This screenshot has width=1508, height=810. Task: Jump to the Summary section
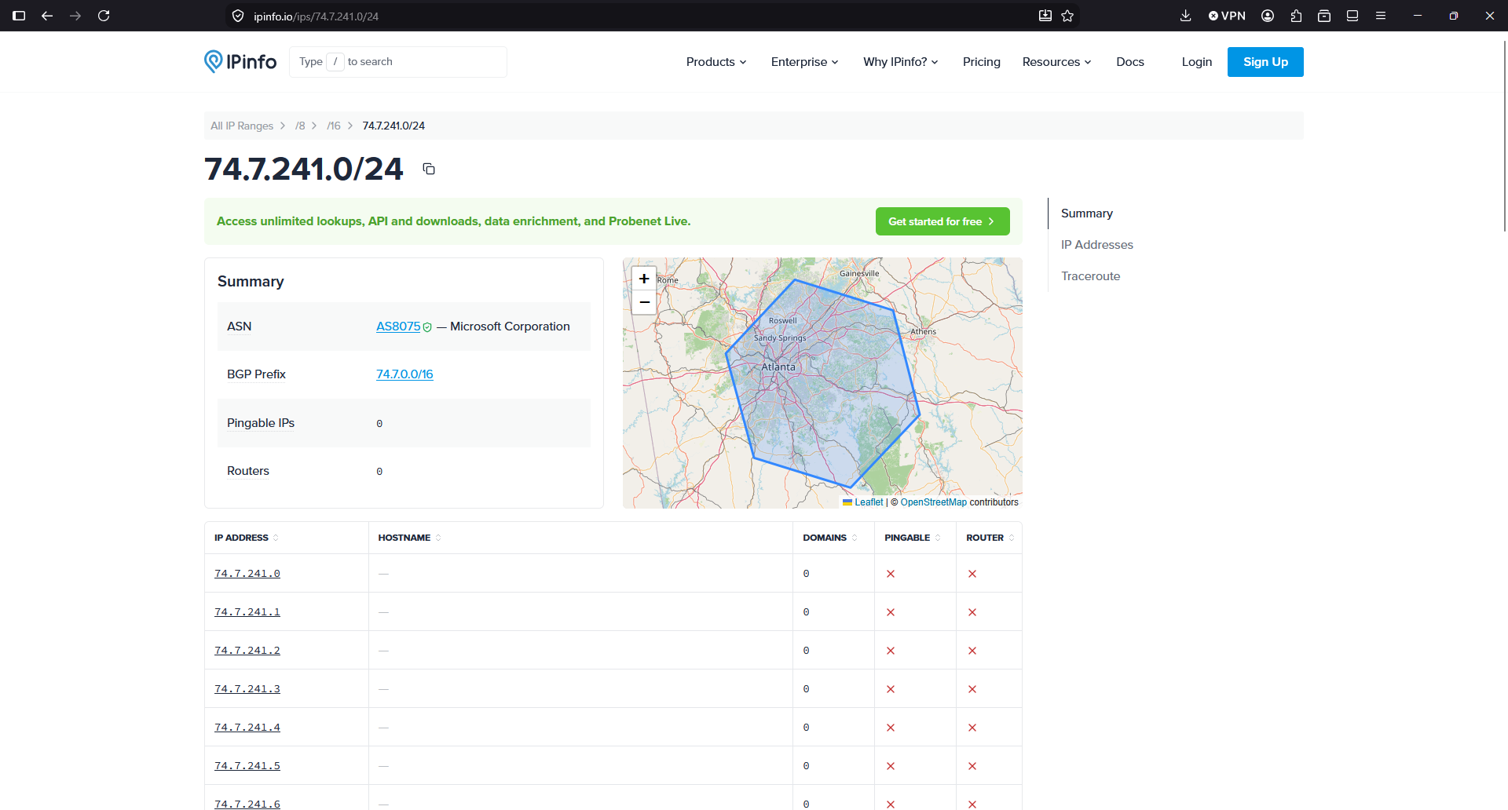click(x=1087, y=213)
